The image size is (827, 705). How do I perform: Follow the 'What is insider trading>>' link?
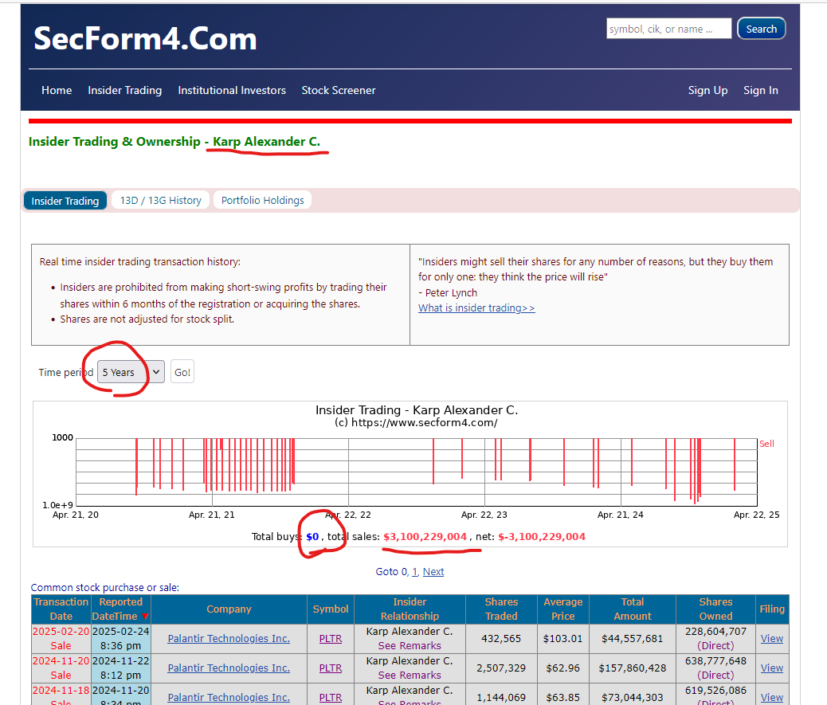pos(476,308)
